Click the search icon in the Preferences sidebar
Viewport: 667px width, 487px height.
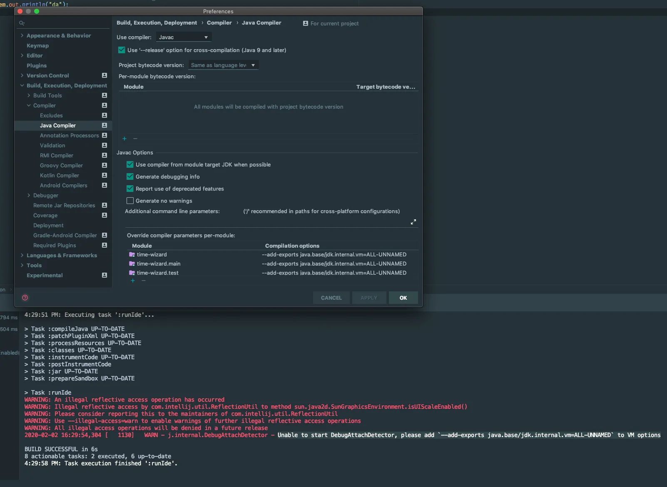click(x=22, y=23)
